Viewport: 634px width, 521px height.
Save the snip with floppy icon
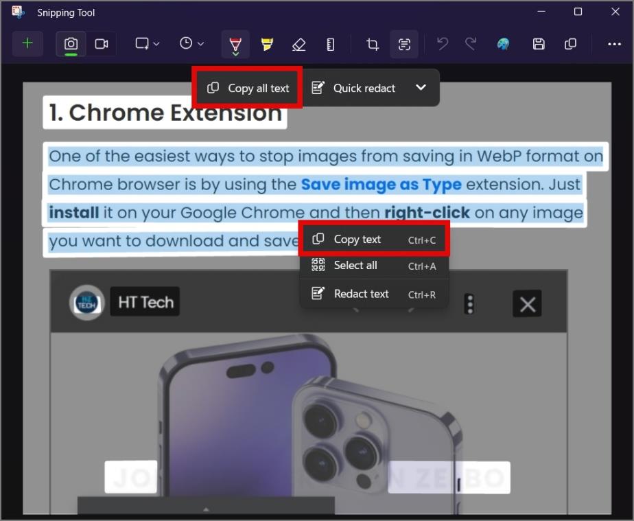539,44
